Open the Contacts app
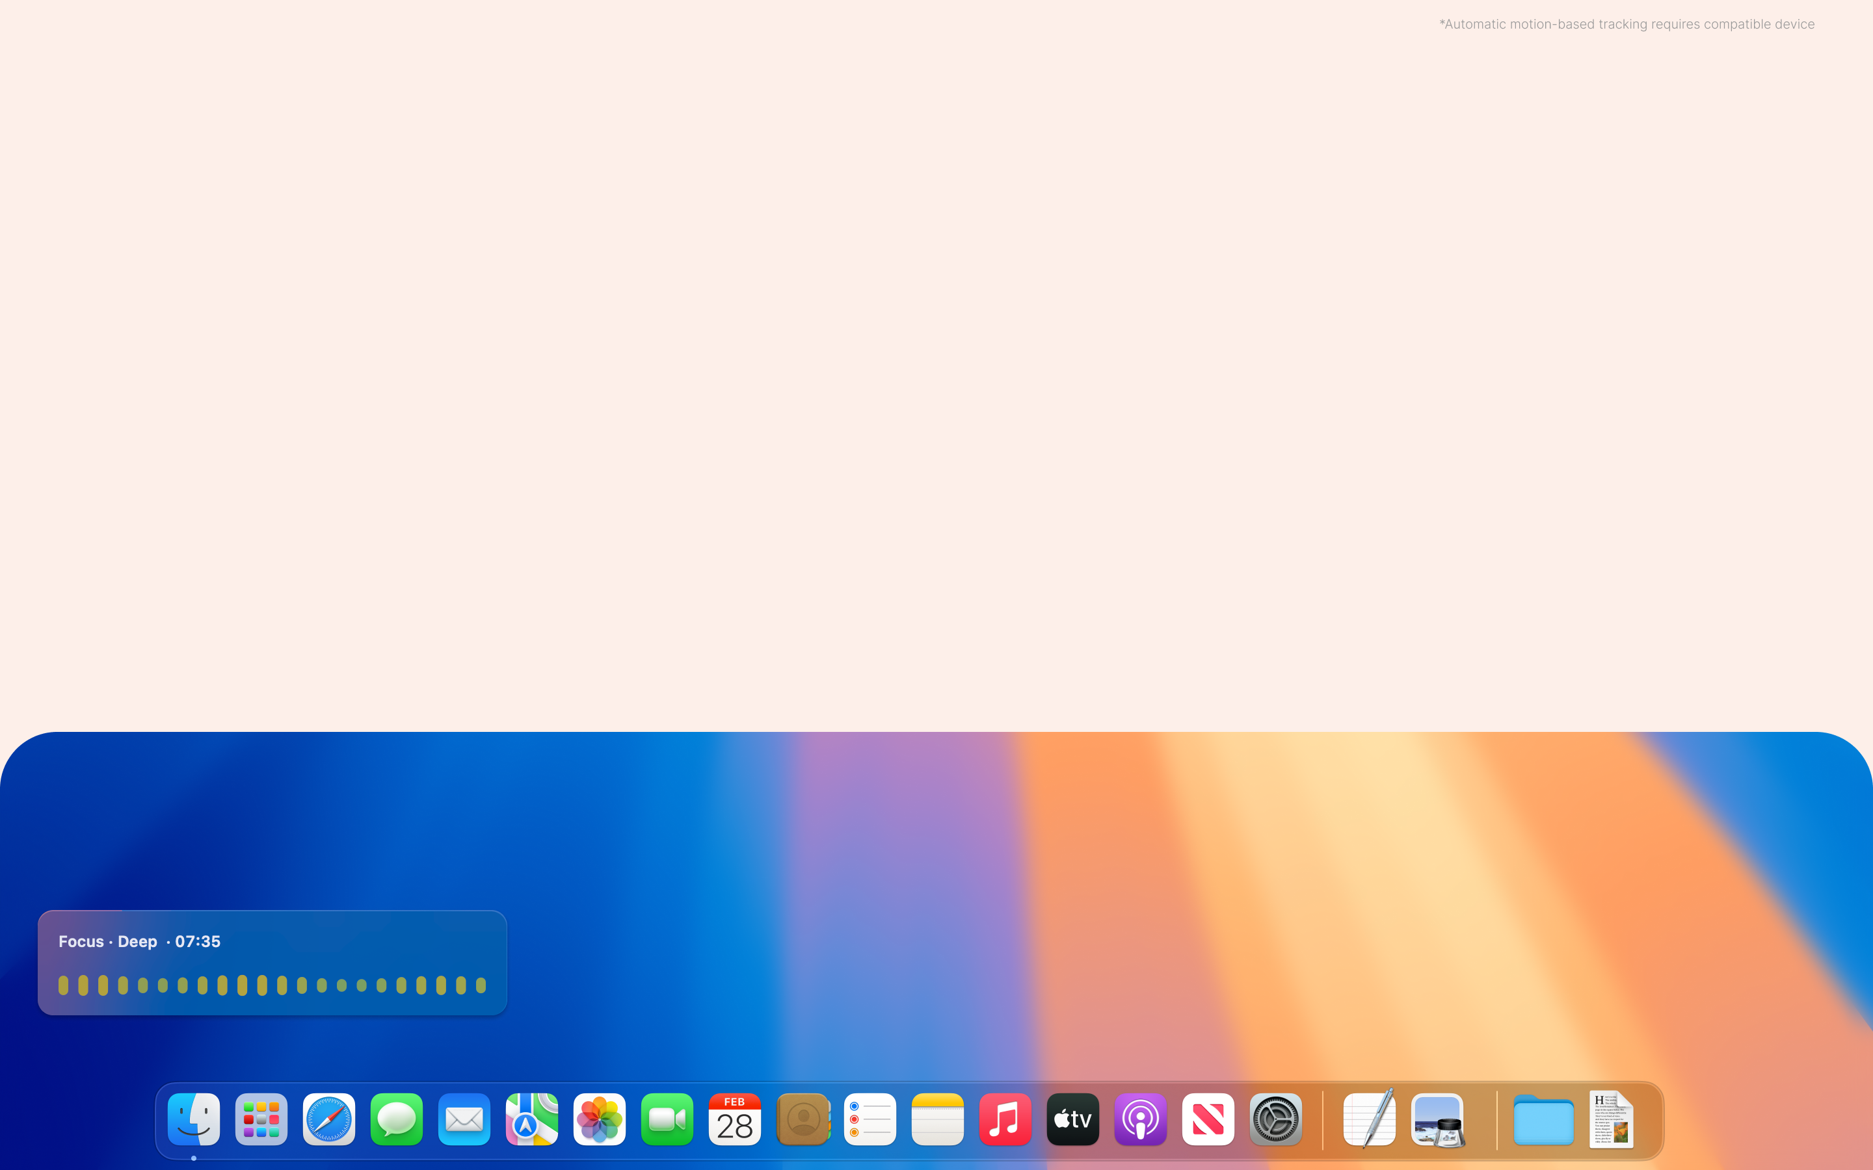1873x1170 pixels. tap(803, 1119)
